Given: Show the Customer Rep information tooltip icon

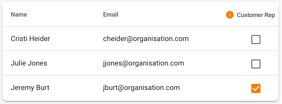Looking at the screenshot, I should click(230, 15).
